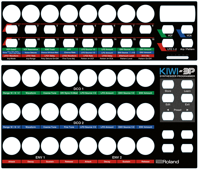Click the blue Chorus Rate label
Image resolution: width=199 pixels, height=170 pixels.
point(69,52)
